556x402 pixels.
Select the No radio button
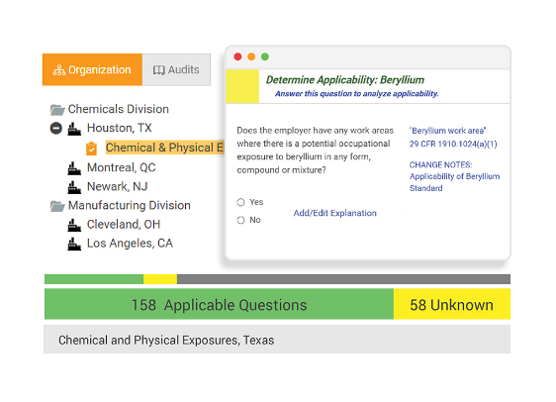pos(240,220)
